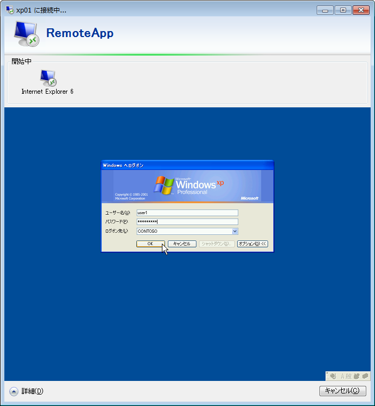Click the オプション(O) << button
The image size is (375, 406).
click(x=252, y=244)
